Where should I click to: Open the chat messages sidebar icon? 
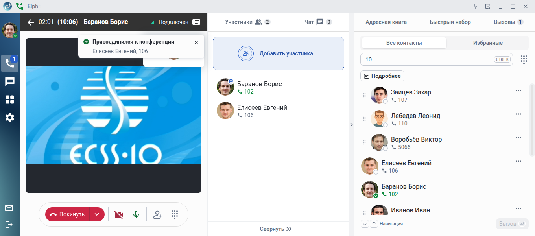click(10, 81)
